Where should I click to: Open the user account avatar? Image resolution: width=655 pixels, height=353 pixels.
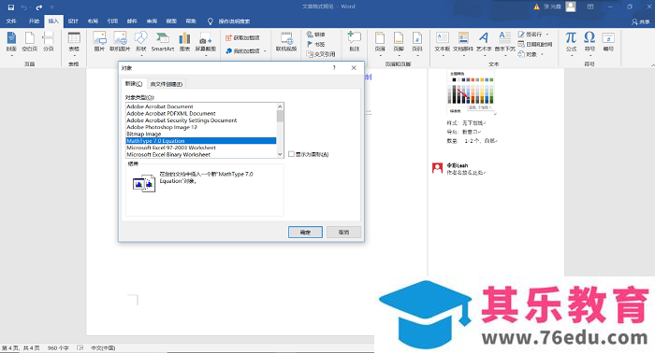coord(571,7)
